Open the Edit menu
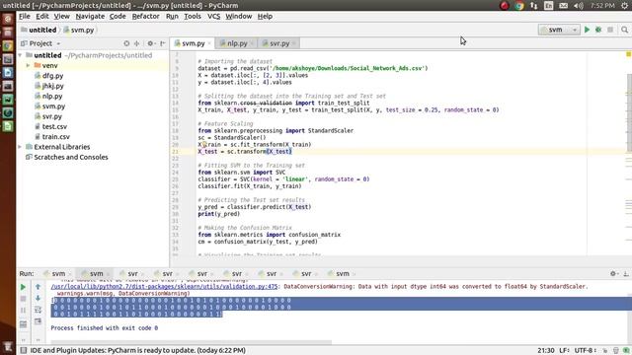The height and width of the screenshot is (355, 632). pos(41,17)
